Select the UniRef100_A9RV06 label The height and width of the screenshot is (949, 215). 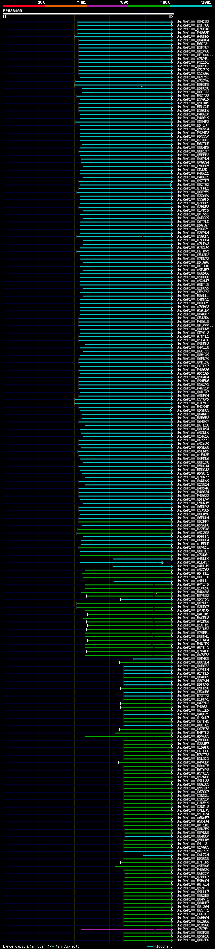(x=193, y=866)
